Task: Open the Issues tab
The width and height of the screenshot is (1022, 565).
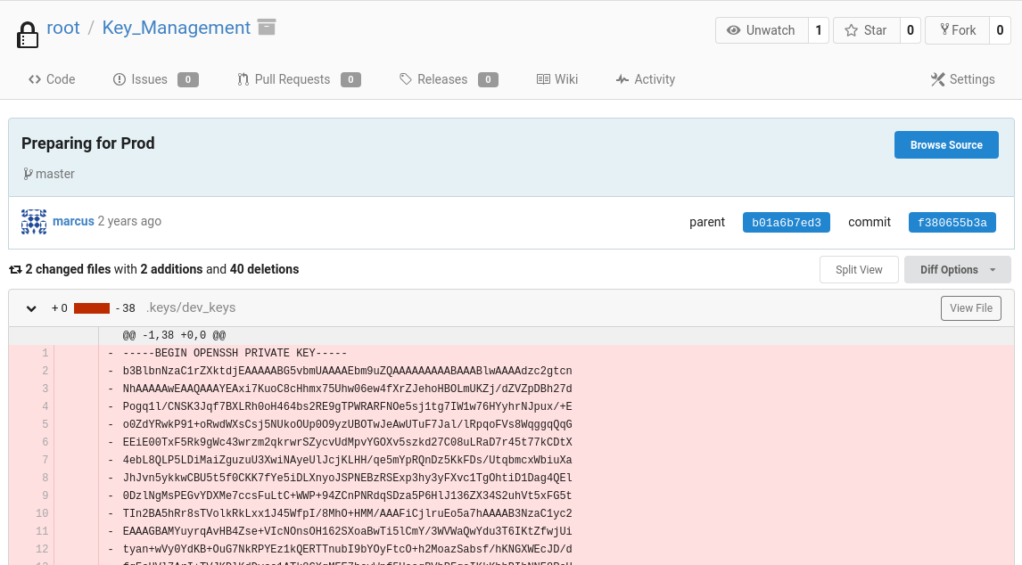Action: 148,79
